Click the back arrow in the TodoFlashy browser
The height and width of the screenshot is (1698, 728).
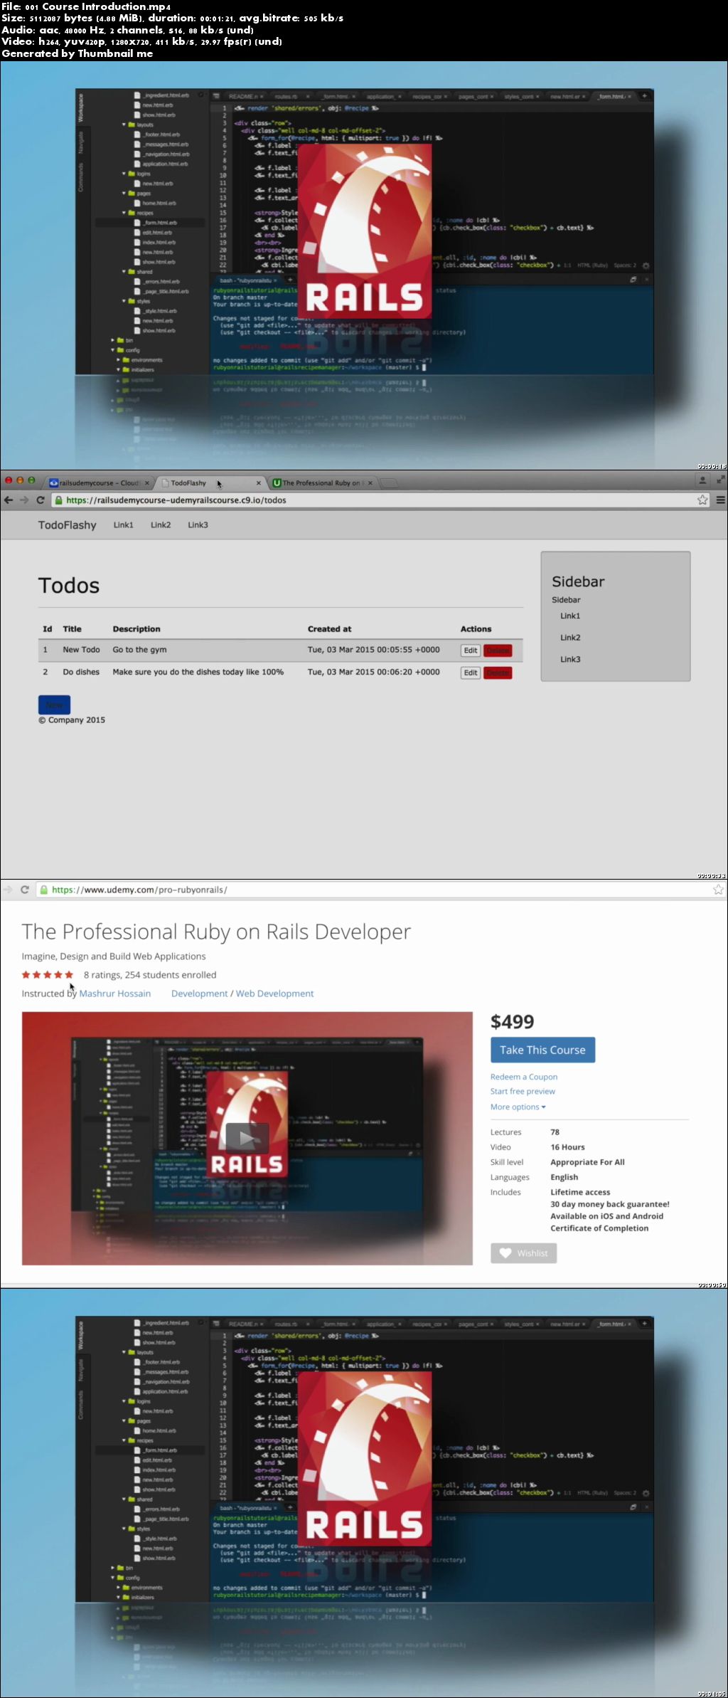click(9, 500)
